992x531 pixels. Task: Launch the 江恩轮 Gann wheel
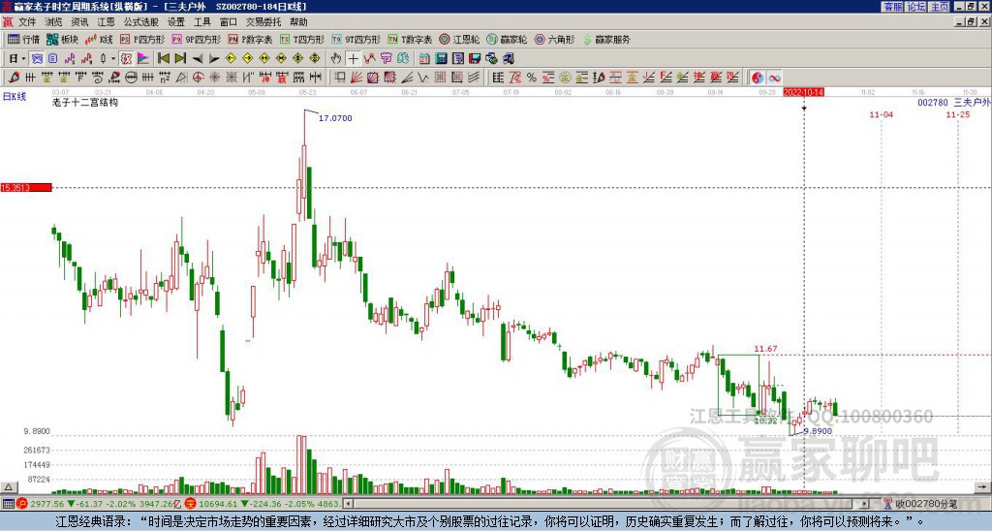pyautogui.click(x=460, y=39)
